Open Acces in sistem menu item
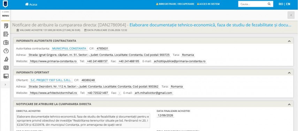298x131 pixels. pos(208,4)
